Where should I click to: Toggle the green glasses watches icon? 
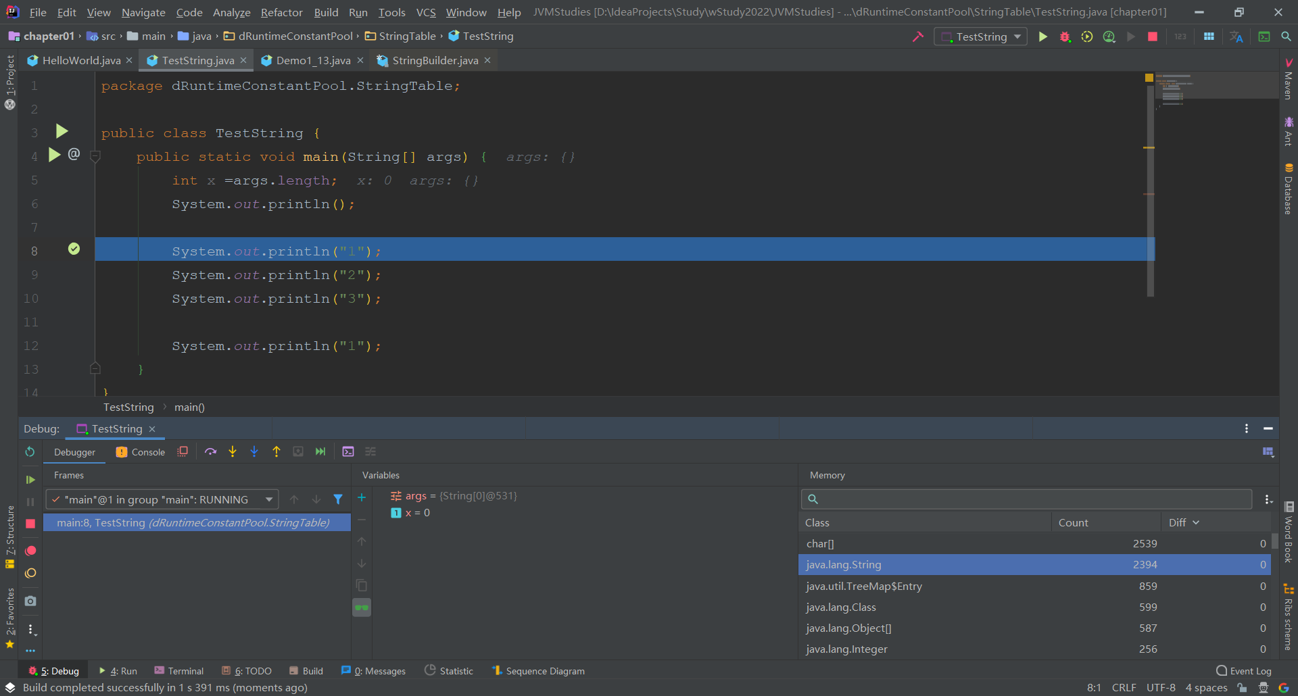click(x=362, y=607)
